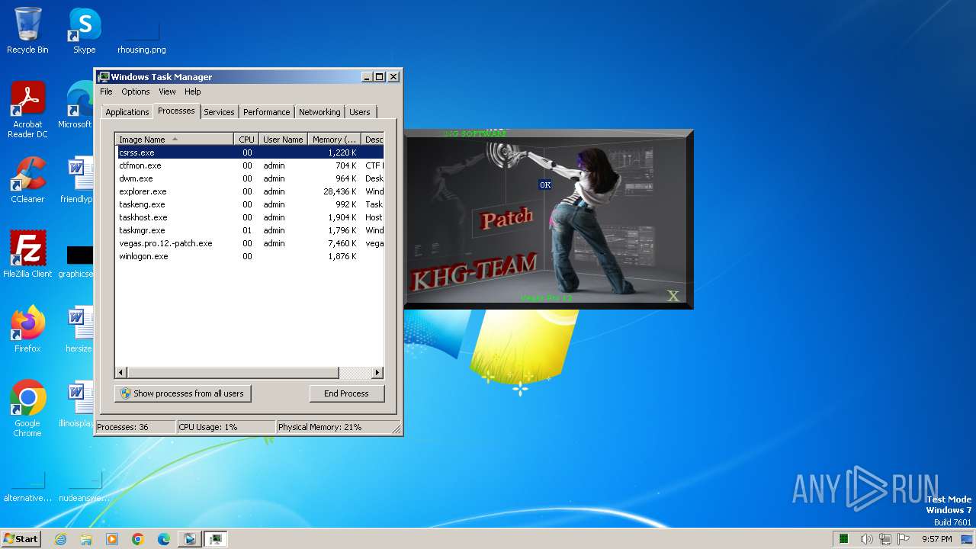Screen dimensions: 976x549
Task: Click horizontal scrollbar right arrow
Action: [377, 373]
